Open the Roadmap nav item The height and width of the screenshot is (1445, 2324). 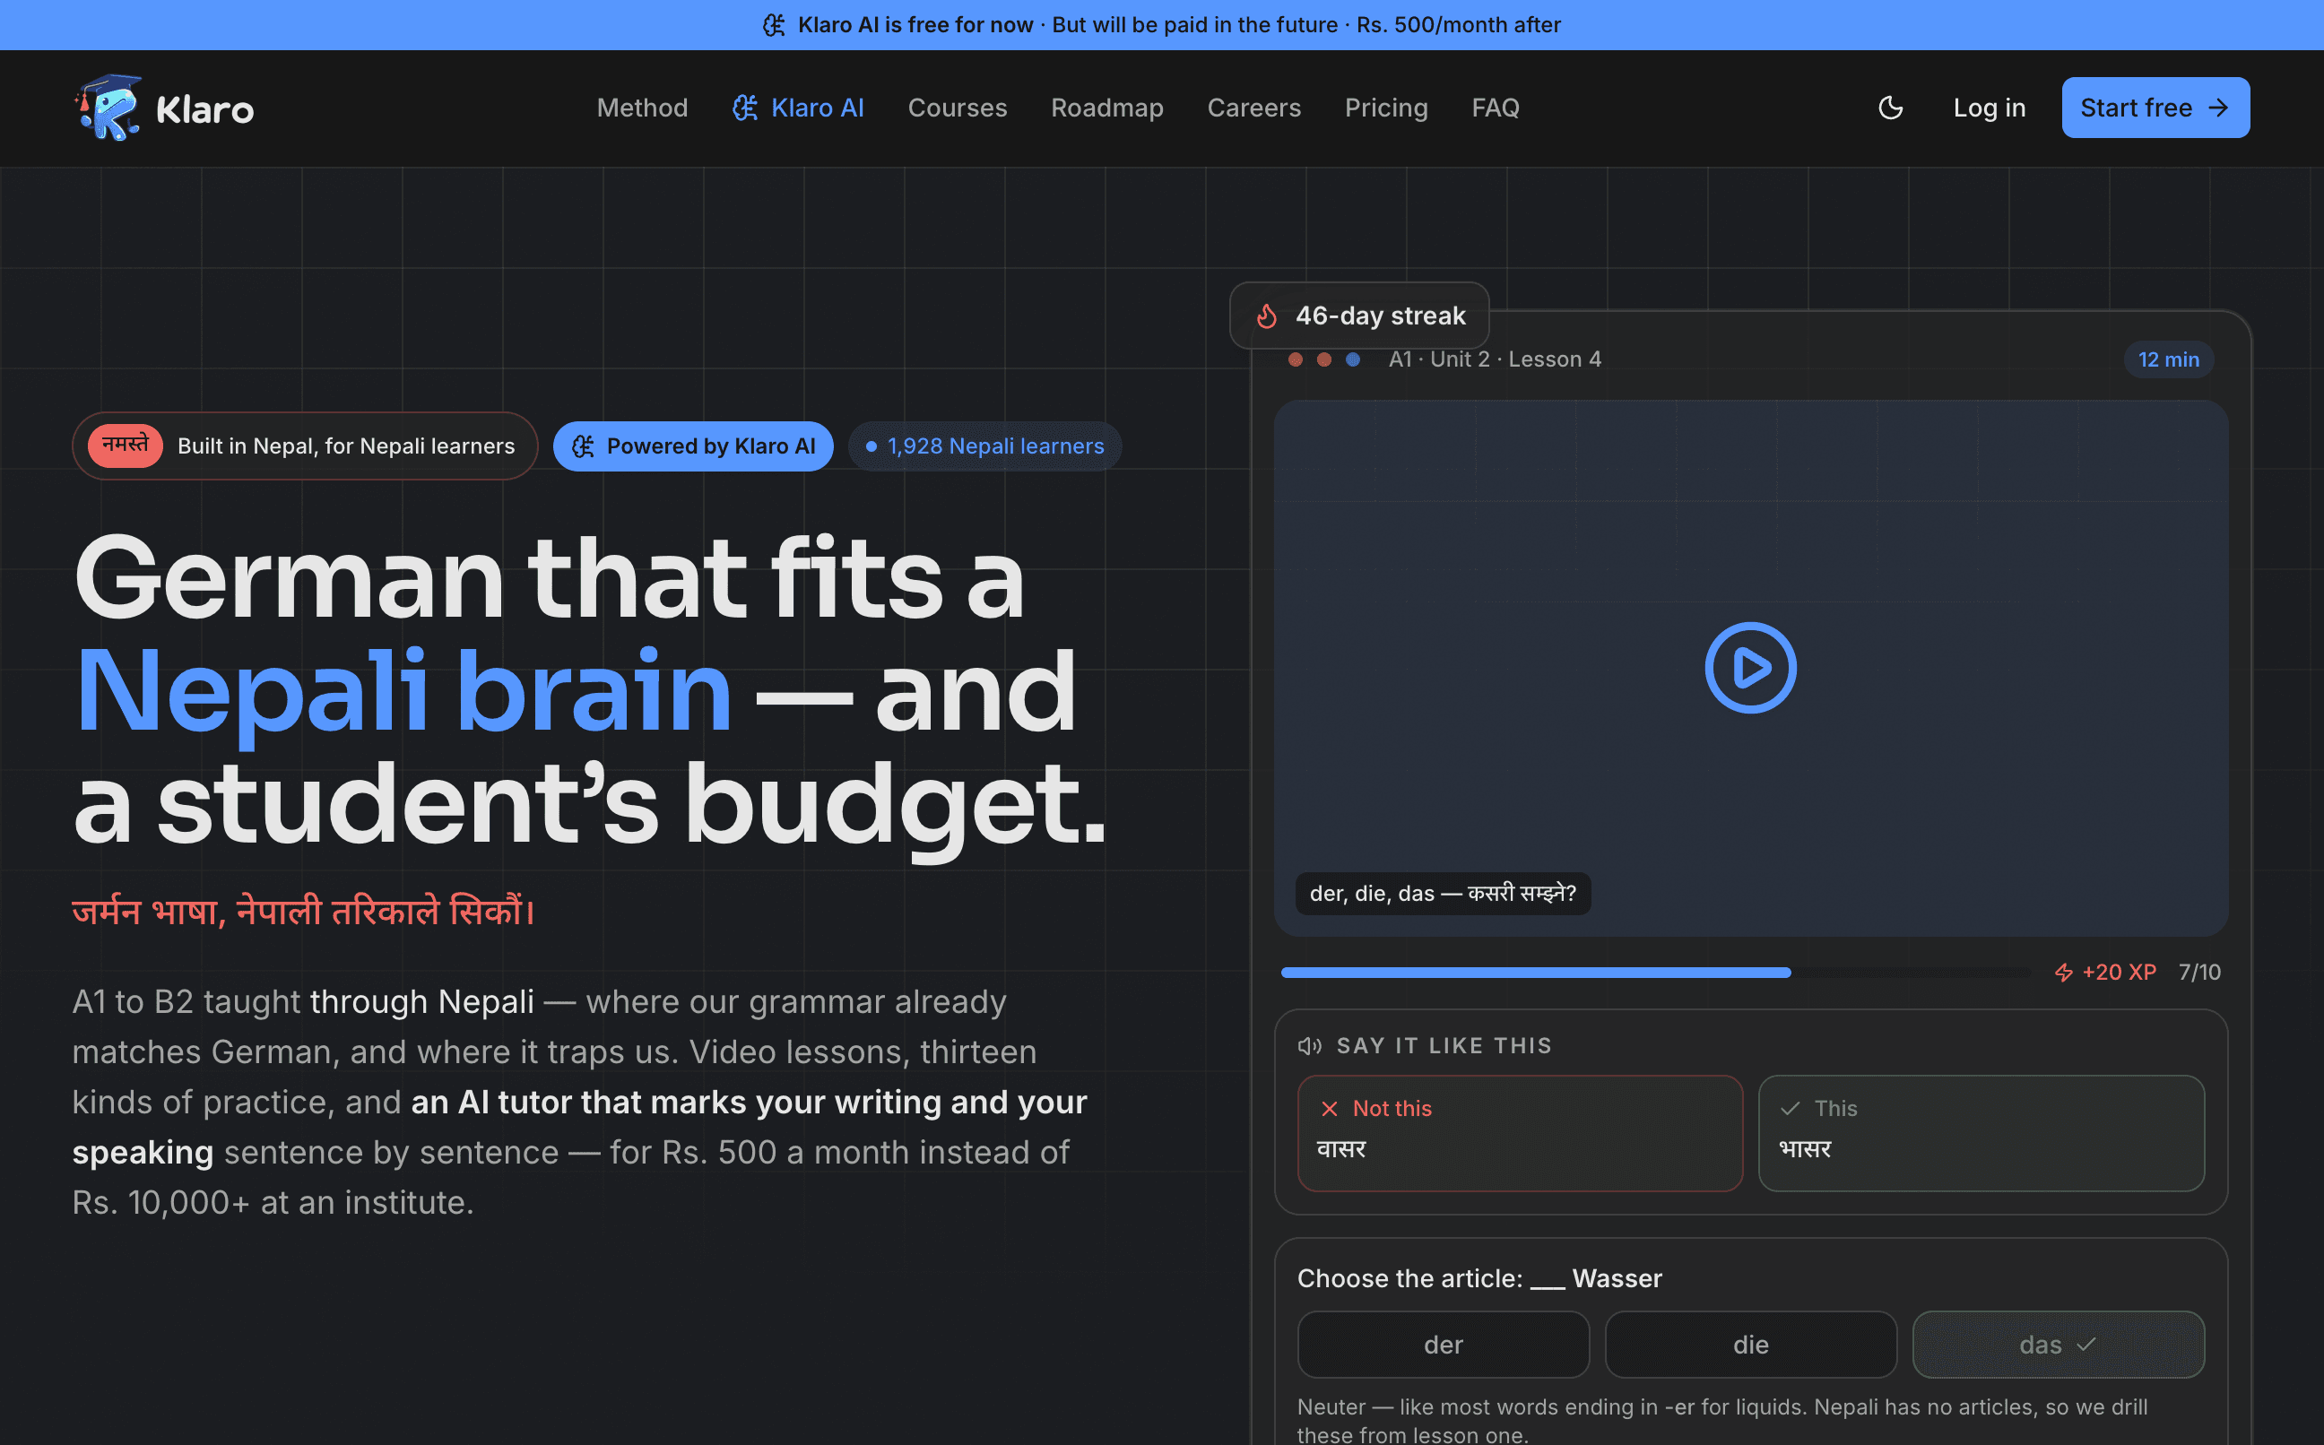point(1107,108)
